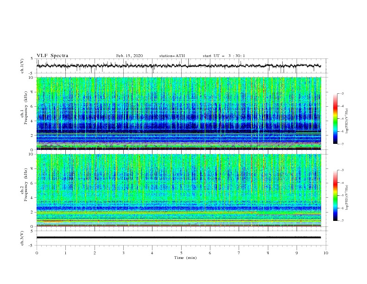Click the "10" kHz tick of ch.2 spectrogram
The width and height of the screenshot is (367, 284).
(31, 154)
